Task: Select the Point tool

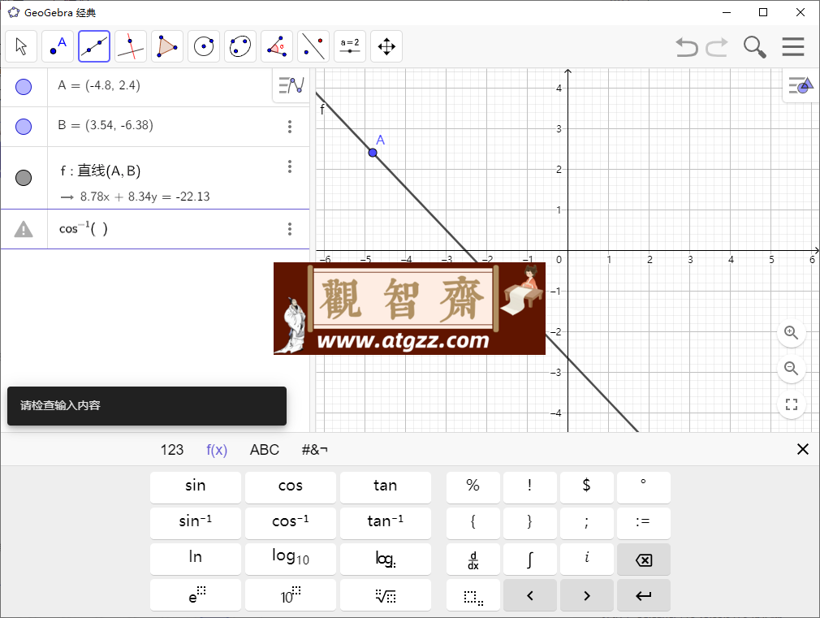Action: tap(58, 46)
